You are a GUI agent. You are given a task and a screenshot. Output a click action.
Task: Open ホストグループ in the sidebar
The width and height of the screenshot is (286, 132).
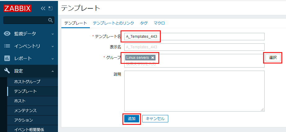point(27,82)
